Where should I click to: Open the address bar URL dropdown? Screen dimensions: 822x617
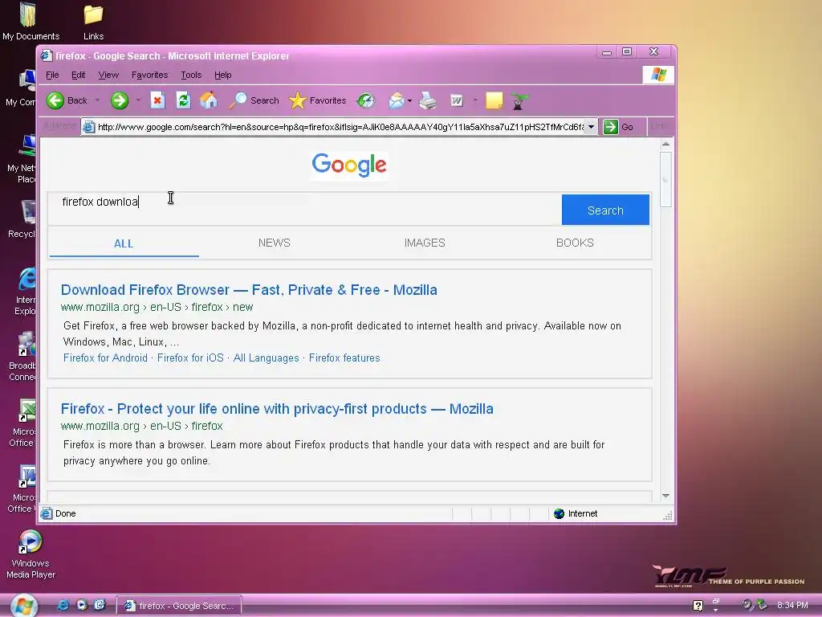pyautogui.click(x=591, y=127)
